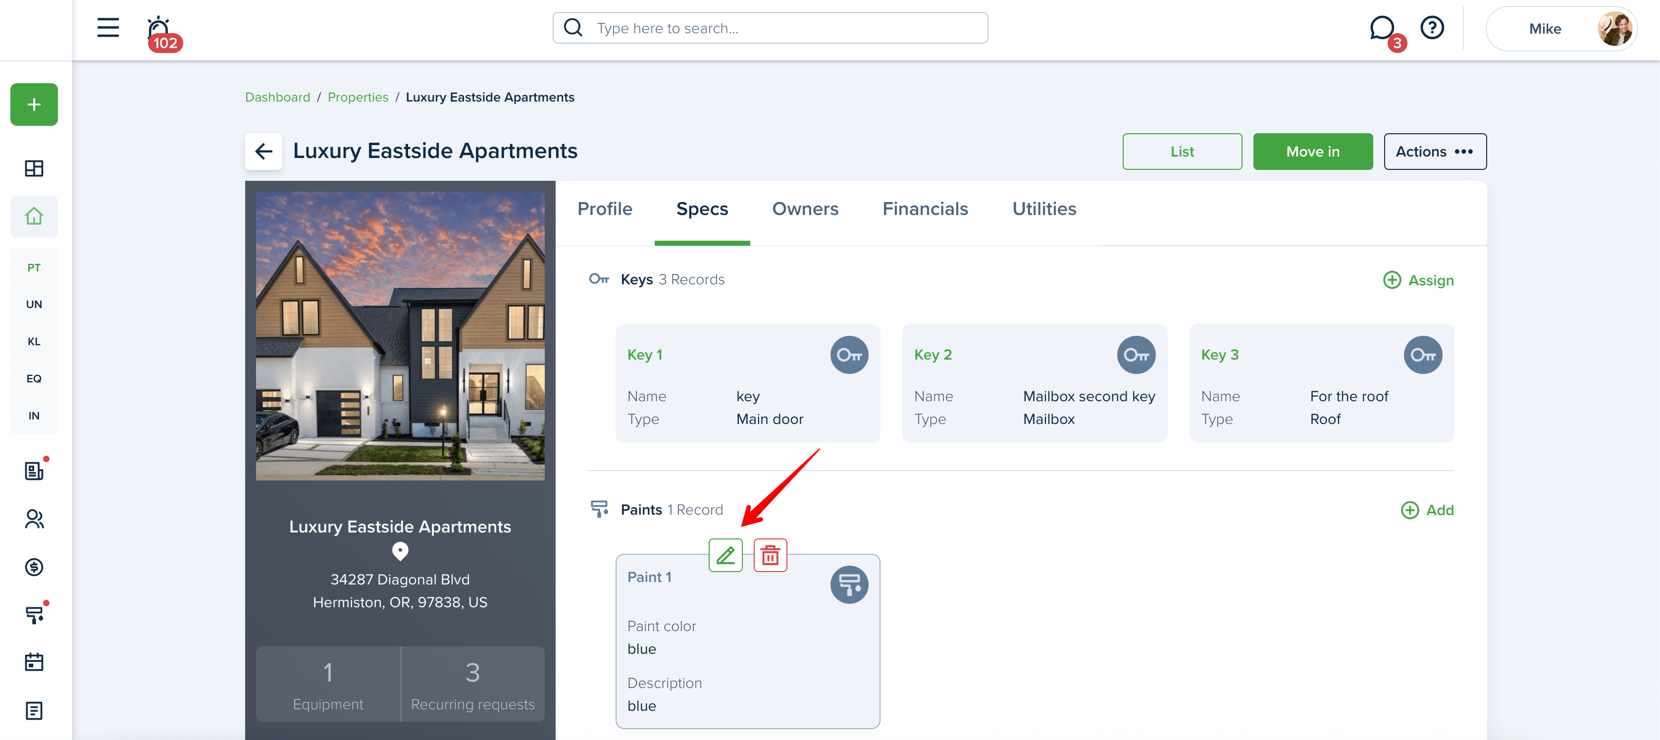The width and height of the screenshot is (1660, 740).
Task: Click the search input field
Action: 770,28
